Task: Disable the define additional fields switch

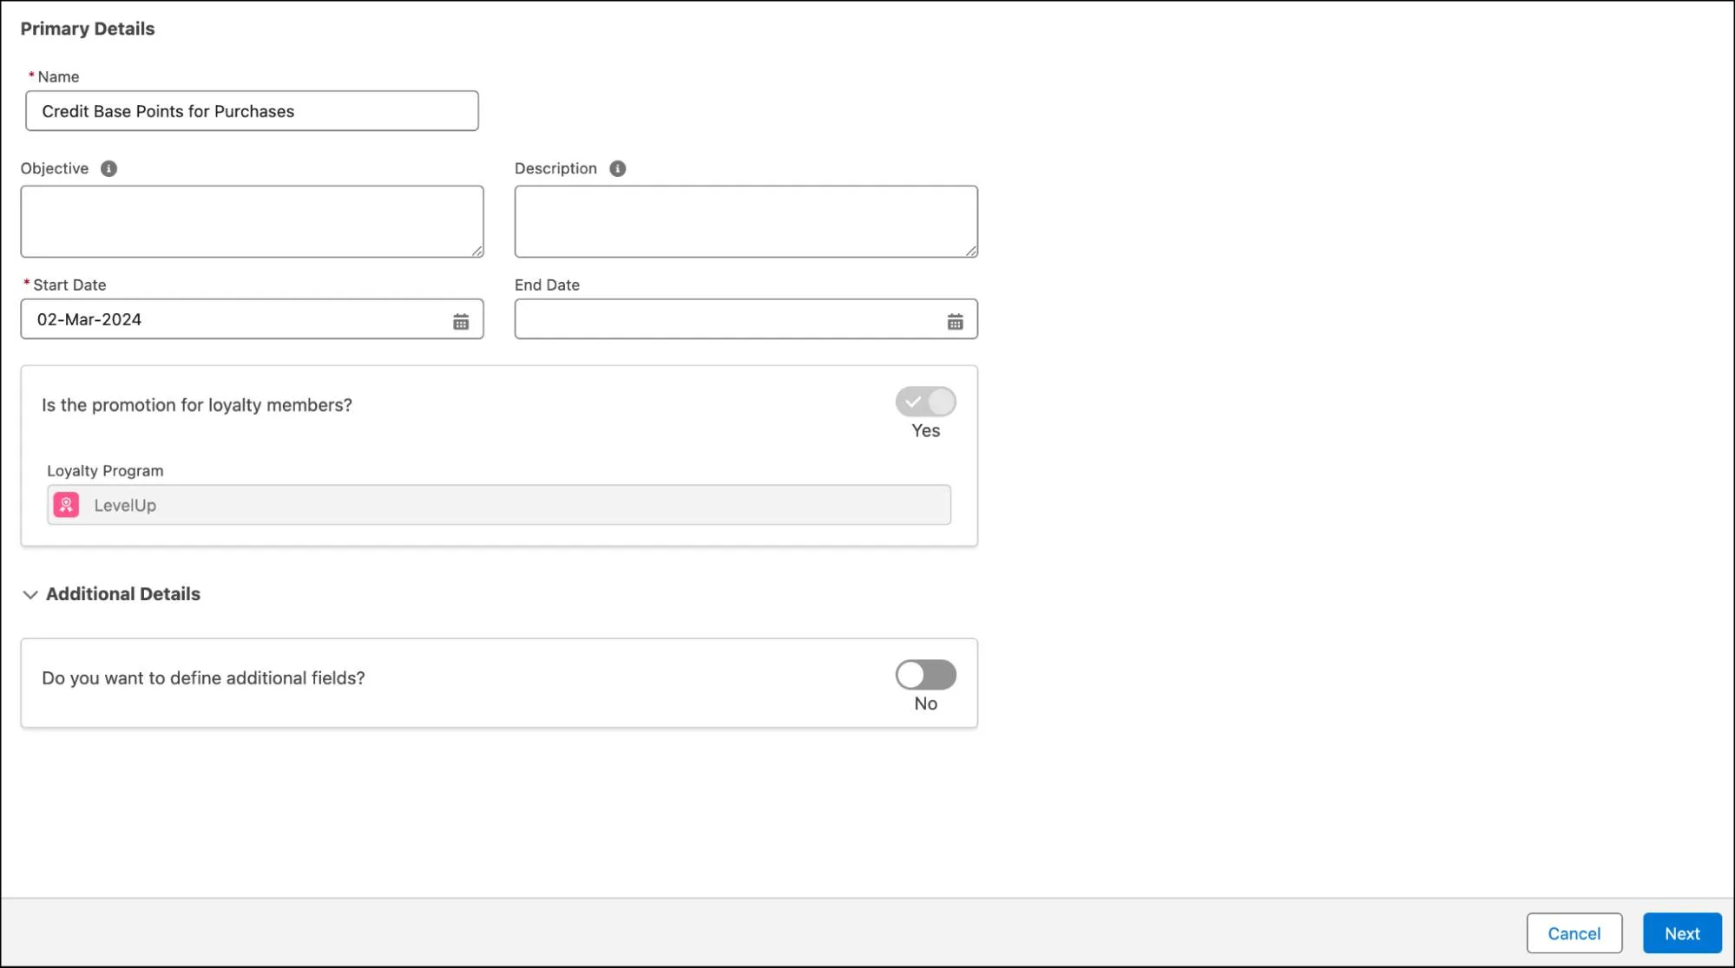Action: pyautogui.click(x=926, y=675)
